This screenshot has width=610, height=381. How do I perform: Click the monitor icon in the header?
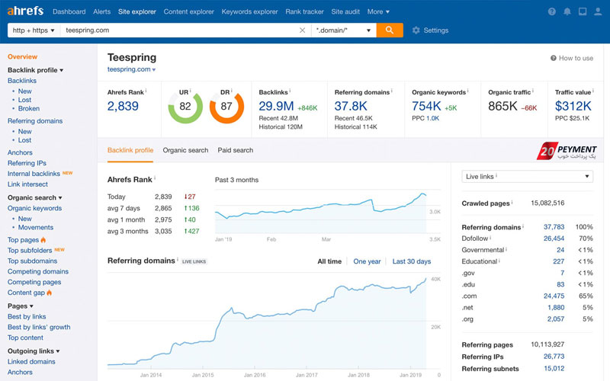point(583,11)
